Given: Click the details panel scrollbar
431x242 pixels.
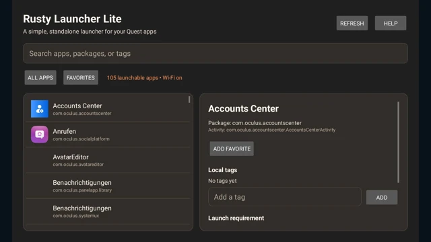Looking at the screenshot, I should tap(398, 142).
